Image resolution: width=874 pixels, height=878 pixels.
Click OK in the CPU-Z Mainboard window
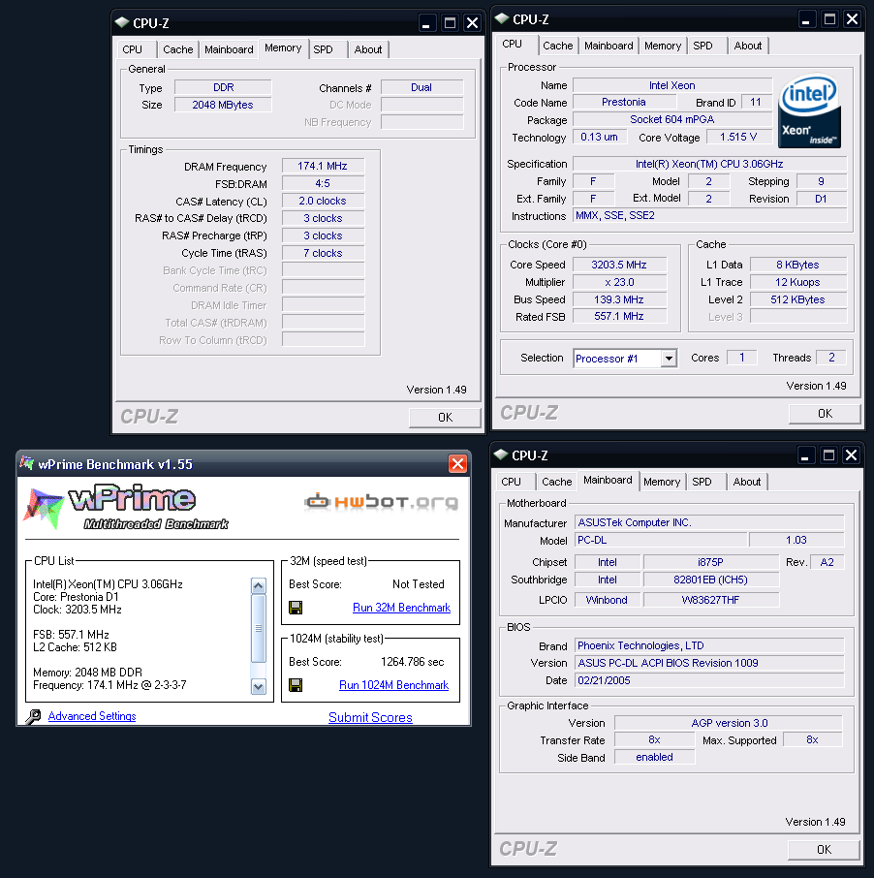click(x=824, y=850)
